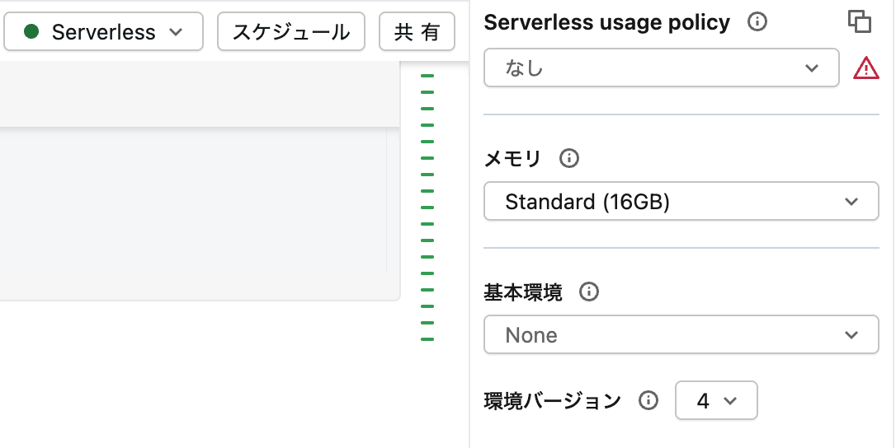Jump to the bottommost green minimap marker
This screenshot has width=896, height=448.
tap(427, 339)
